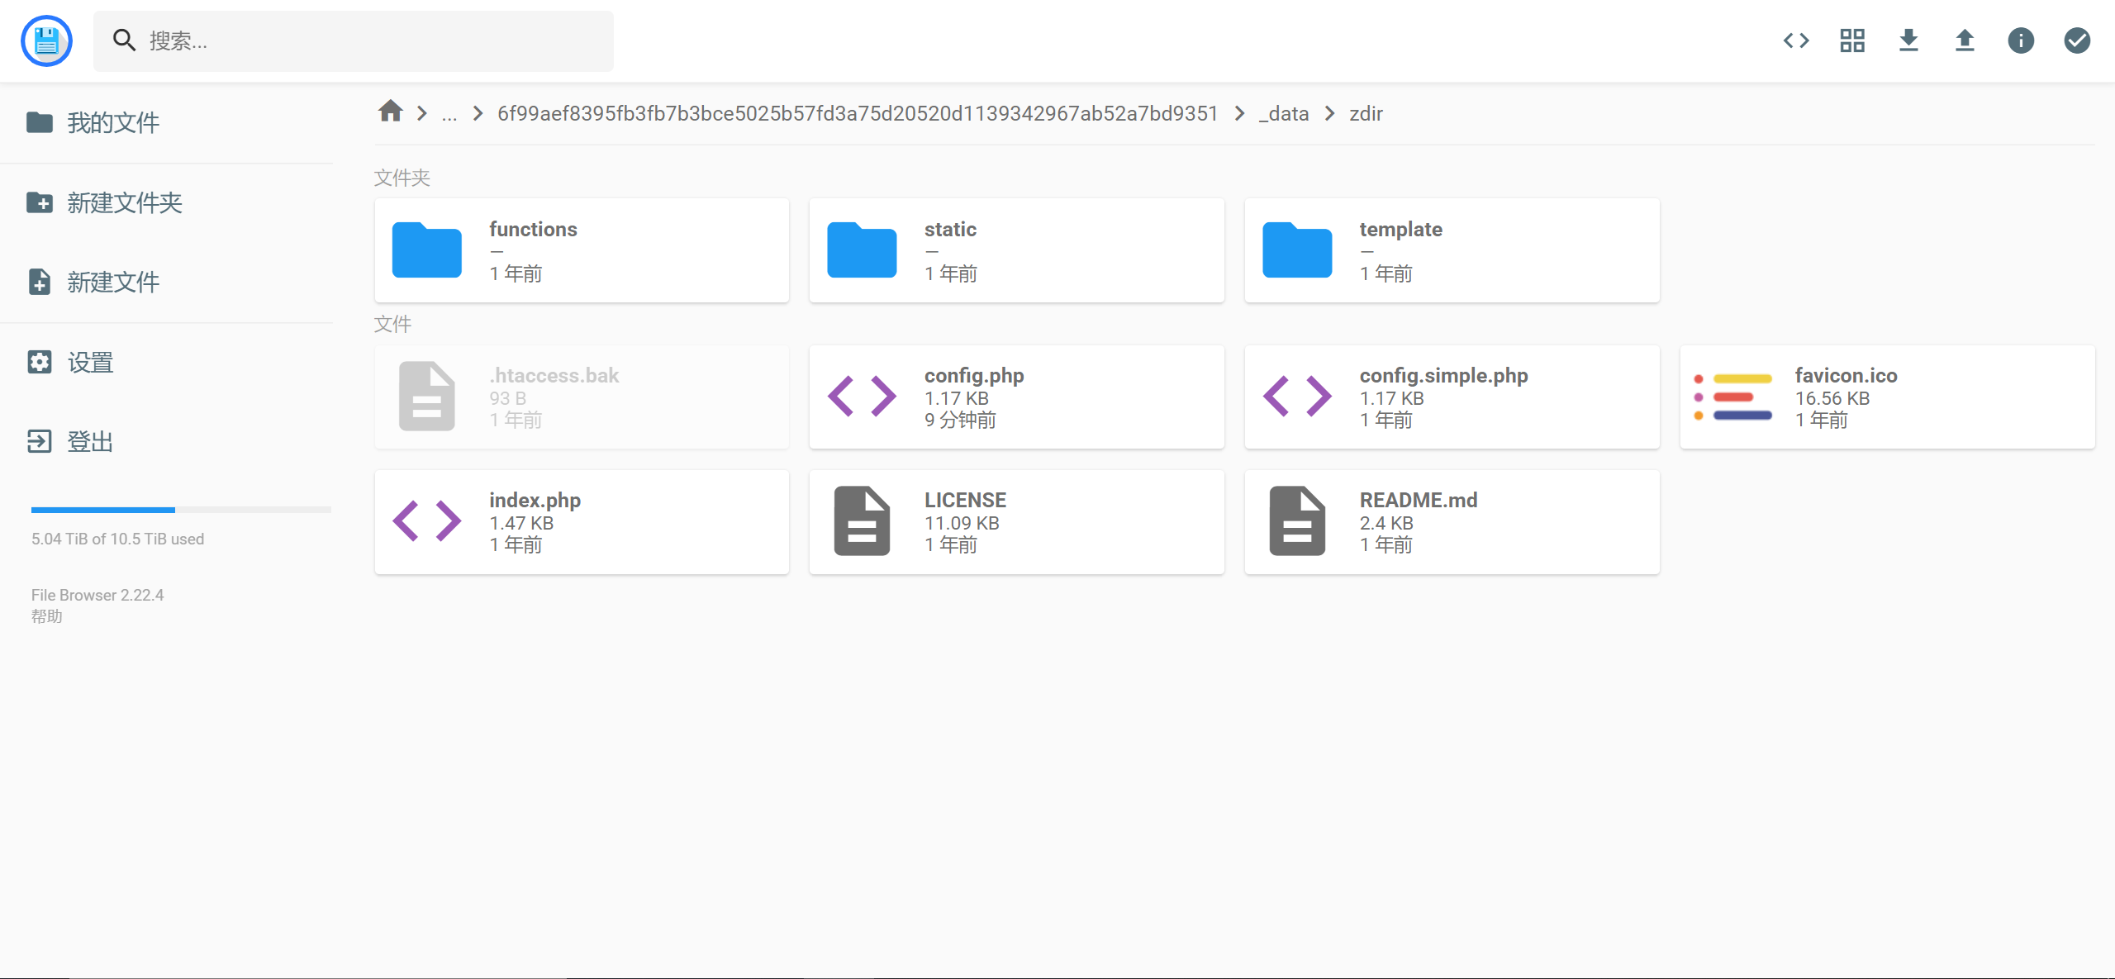
Task: Click the download icon in the toolbar
Action: [1908, 40]
